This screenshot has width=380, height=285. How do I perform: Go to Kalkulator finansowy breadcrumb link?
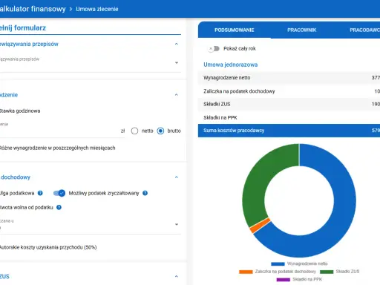[x=33, y=9]
